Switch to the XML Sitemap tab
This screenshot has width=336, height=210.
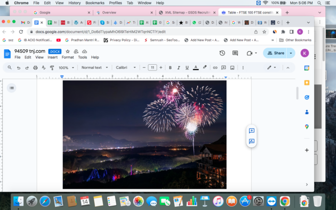(185, 13)
